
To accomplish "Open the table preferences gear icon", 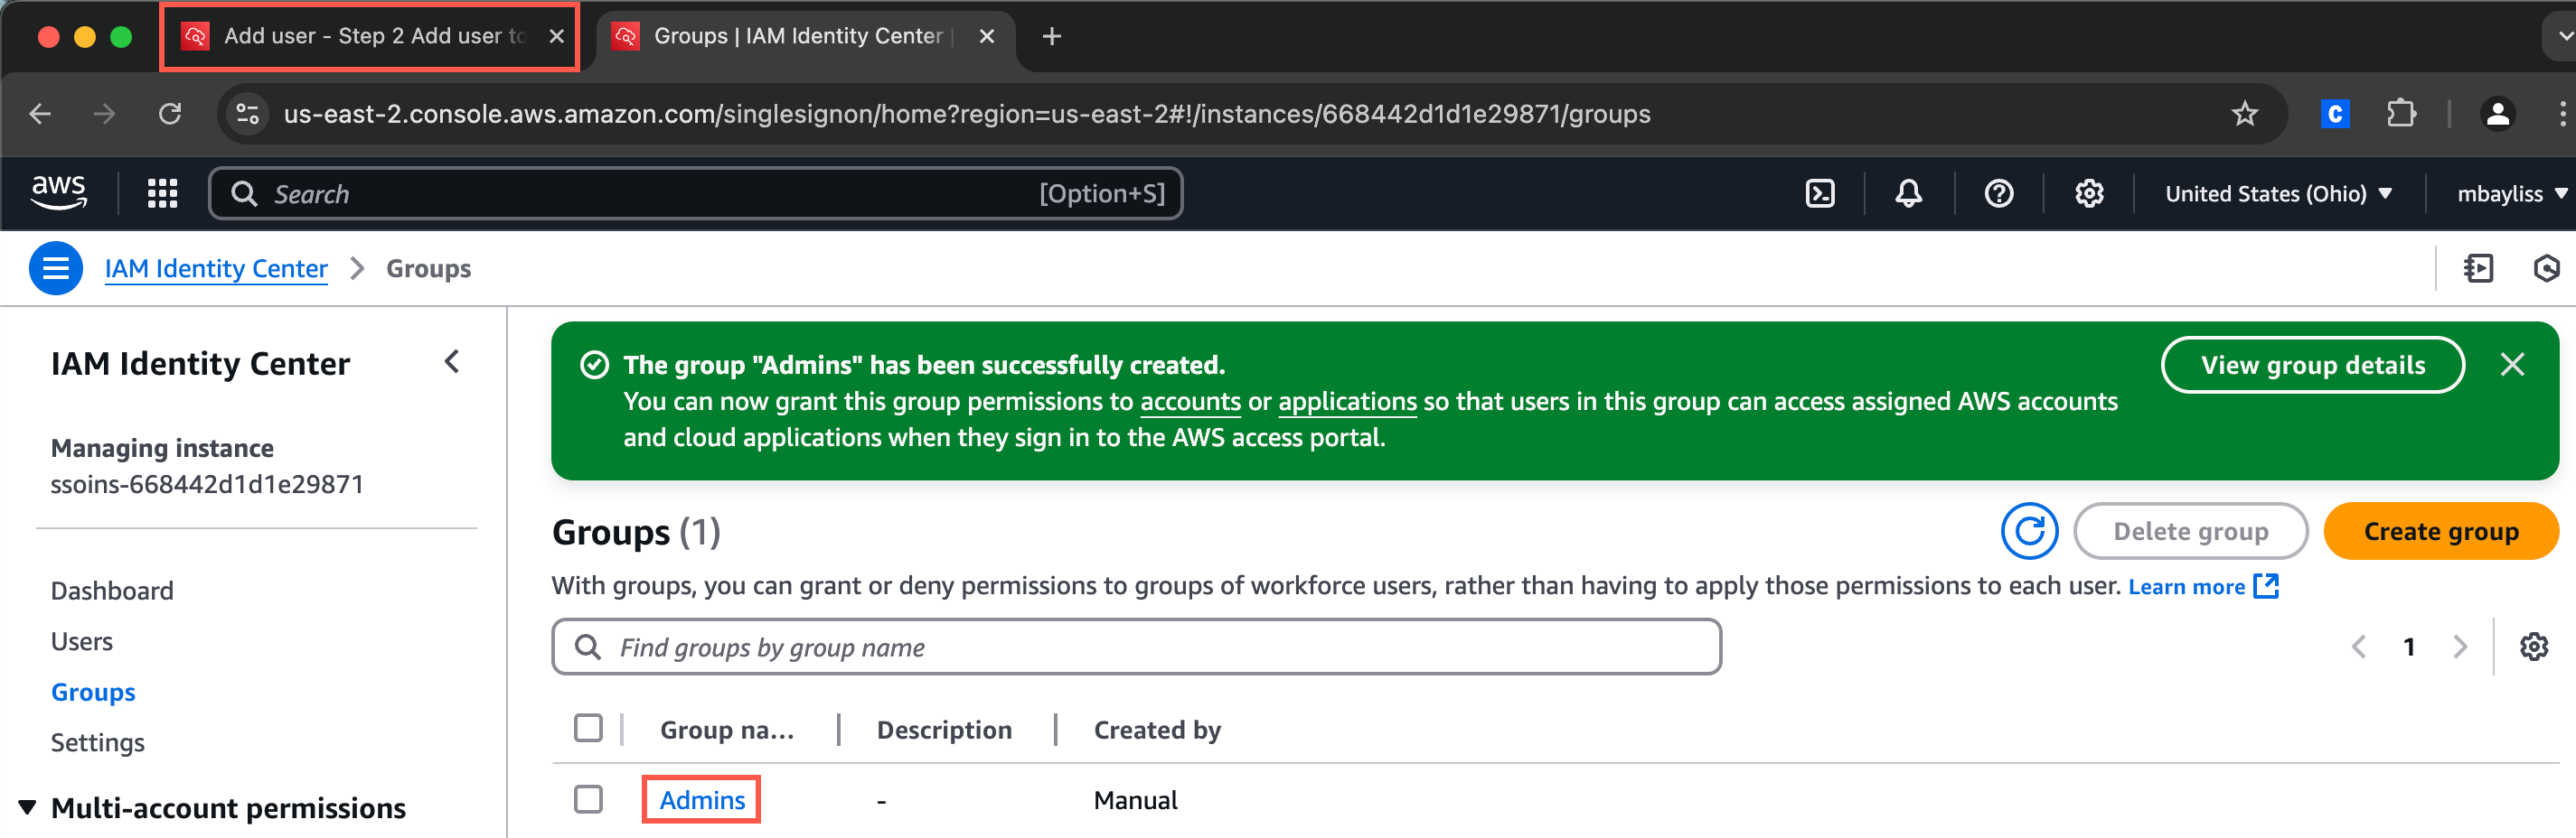I will pos(2533,647).
